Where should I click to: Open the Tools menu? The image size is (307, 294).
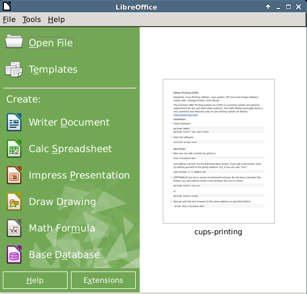click(32, 20)
